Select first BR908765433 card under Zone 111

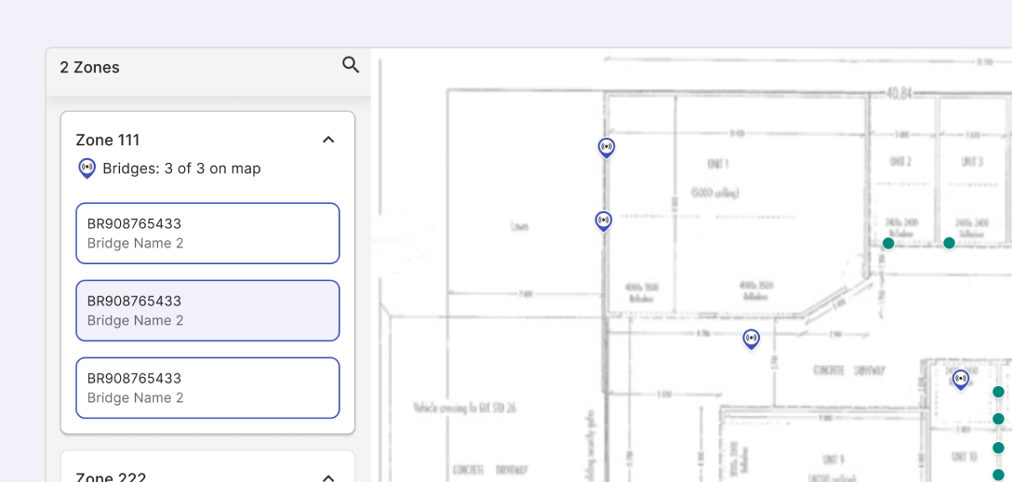pos(207,233)
